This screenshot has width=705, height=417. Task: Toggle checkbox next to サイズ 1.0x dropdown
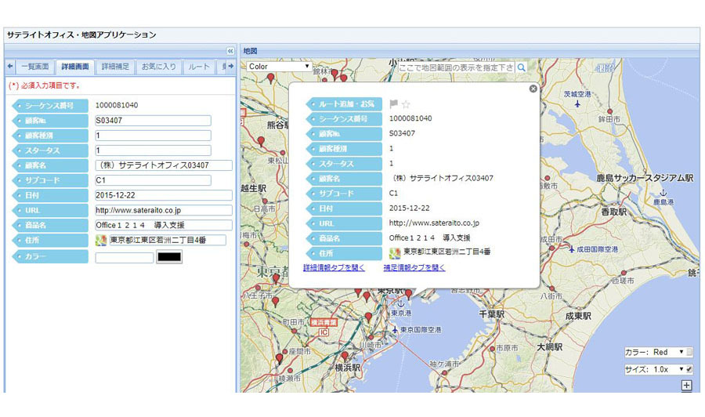click(689, 369)
